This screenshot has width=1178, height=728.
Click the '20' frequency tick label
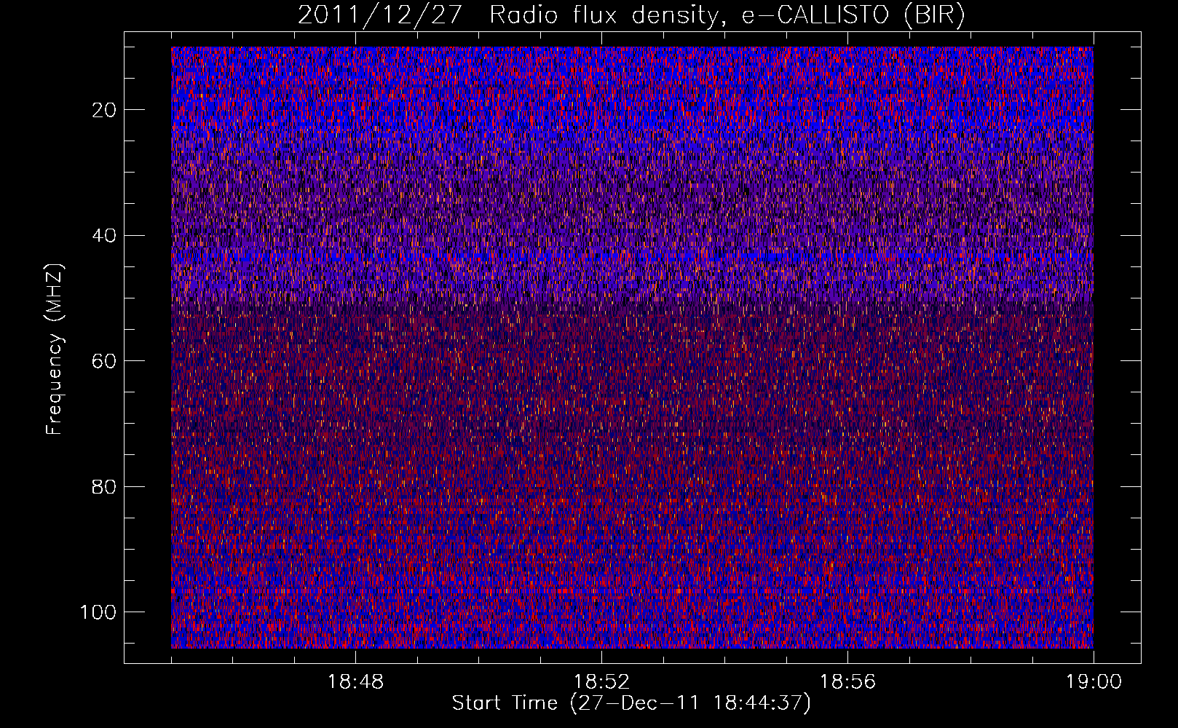[104, 110]
